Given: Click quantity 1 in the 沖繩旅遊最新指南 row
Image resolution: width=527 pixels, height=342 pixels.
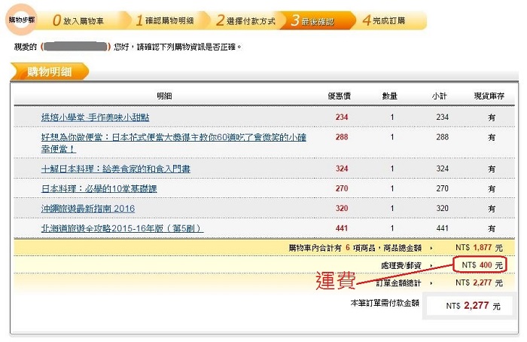Looking at the screenshot, I should coord(392,208).
